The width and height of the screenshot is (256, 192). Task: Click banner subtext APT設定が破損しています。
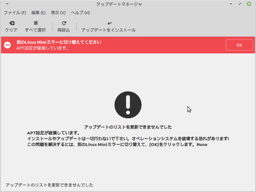[x=42, y=48]
